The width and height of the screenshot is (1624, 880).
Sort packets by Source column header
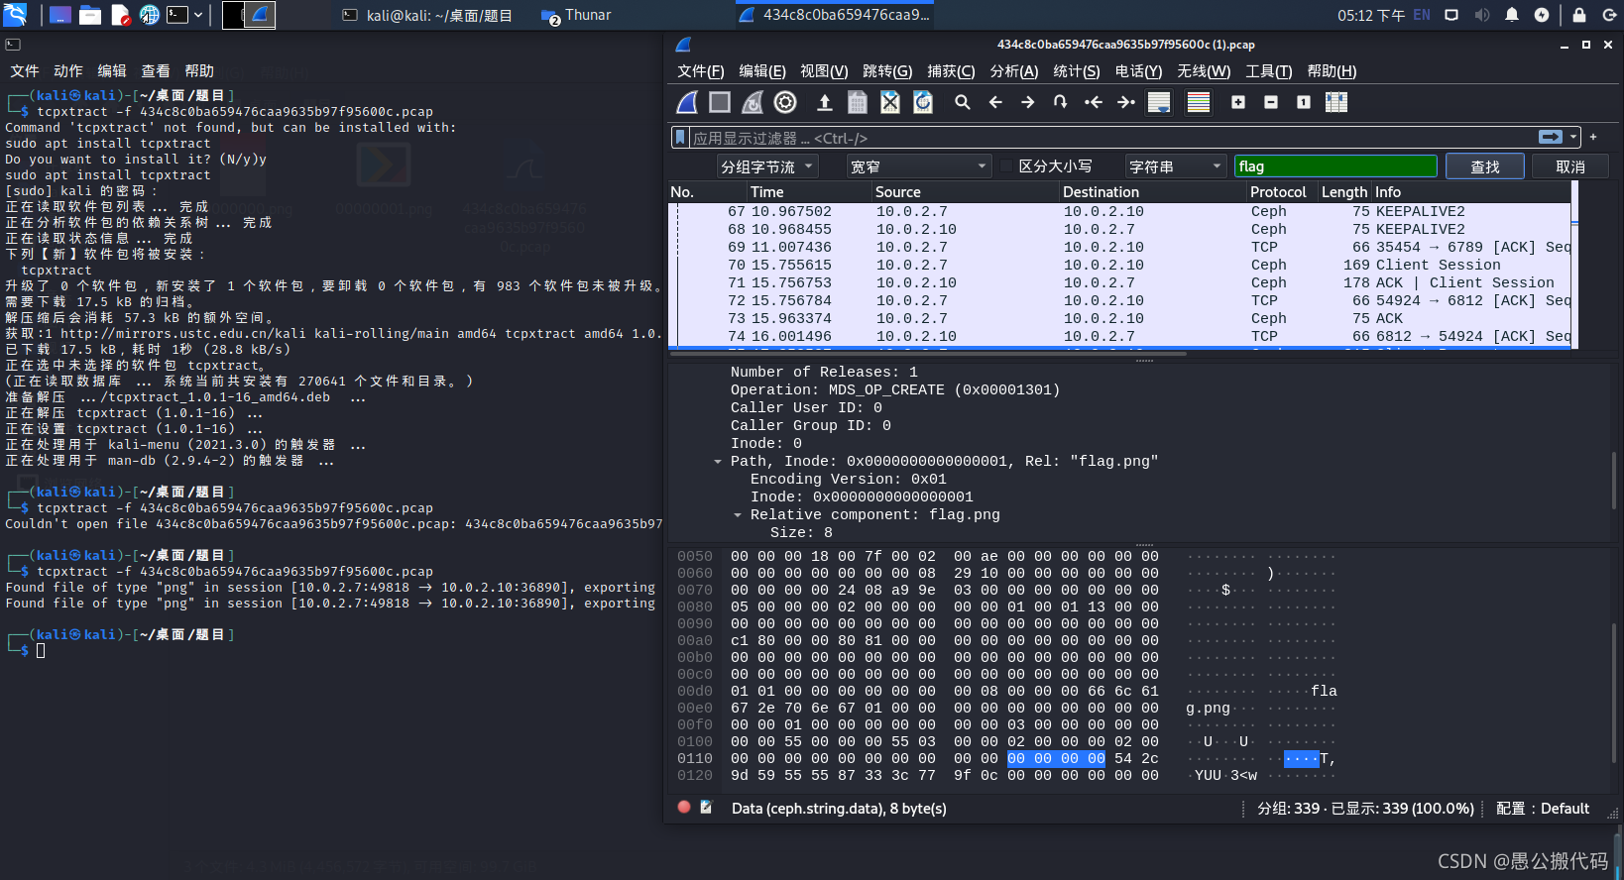coord(964,192)
